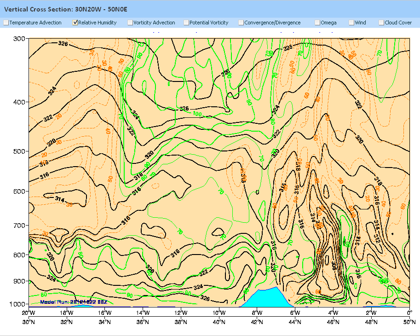Image resolution: width=420 pixels, height=336 pixels.
Task: Click the 500 pressure level axis label
Action: (x=18, y=151)
